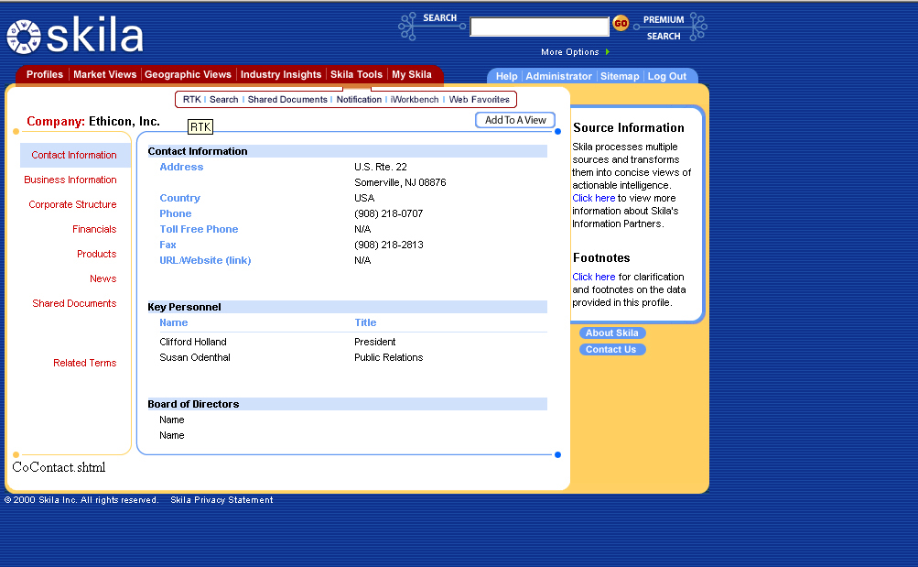Open the News section

point(103,278)
